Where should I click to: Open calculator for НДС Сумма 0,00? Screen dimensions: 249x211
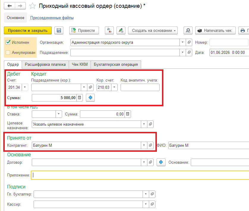coord(128,114)
